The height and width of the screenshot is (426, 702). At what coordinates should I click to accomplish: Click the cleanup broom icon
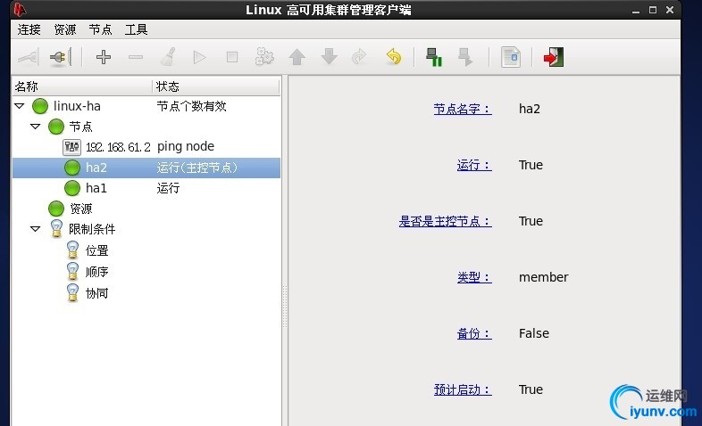[x=168, y=57]
